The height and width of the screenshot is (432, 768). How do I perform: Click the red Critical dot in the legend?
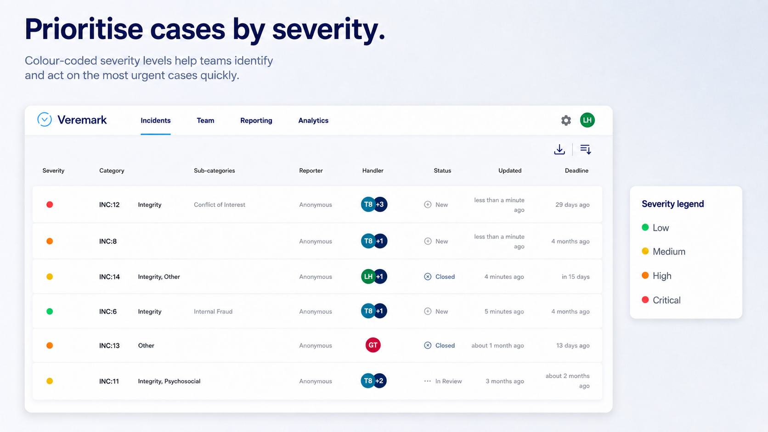[x=645, y=300]
